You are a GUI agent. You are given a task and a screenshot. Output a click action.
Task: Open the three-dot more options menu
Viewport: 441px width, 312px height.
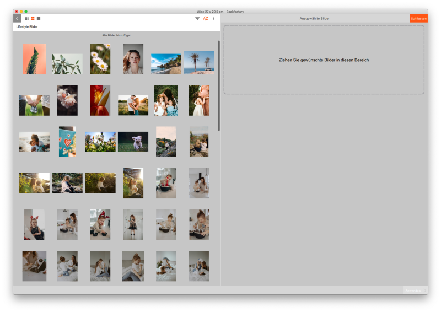point(214,18)
